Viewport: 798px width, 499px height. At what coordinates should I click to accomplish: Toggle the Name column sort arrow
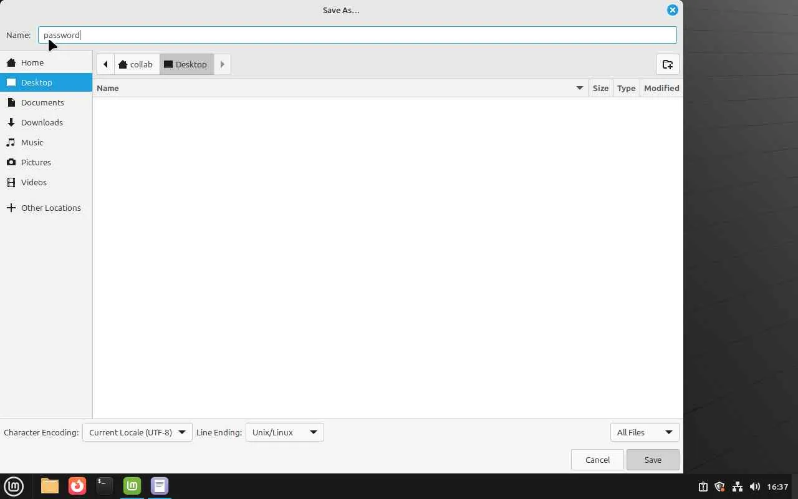coord(579,88)
